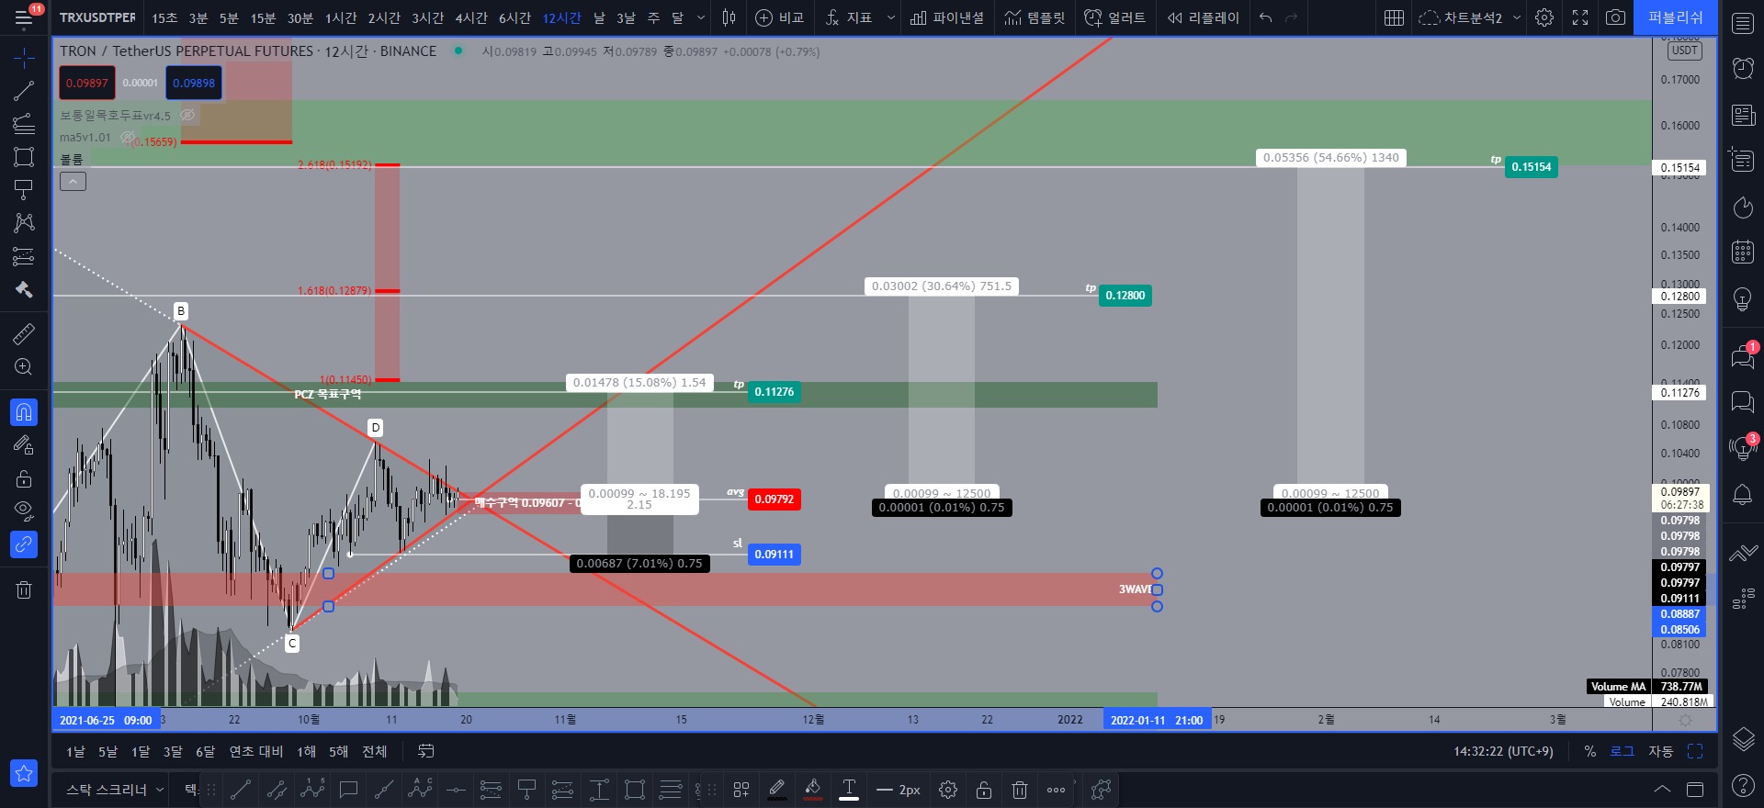Open the geometric shapes tool group
1764x808 pixels.
24,157
